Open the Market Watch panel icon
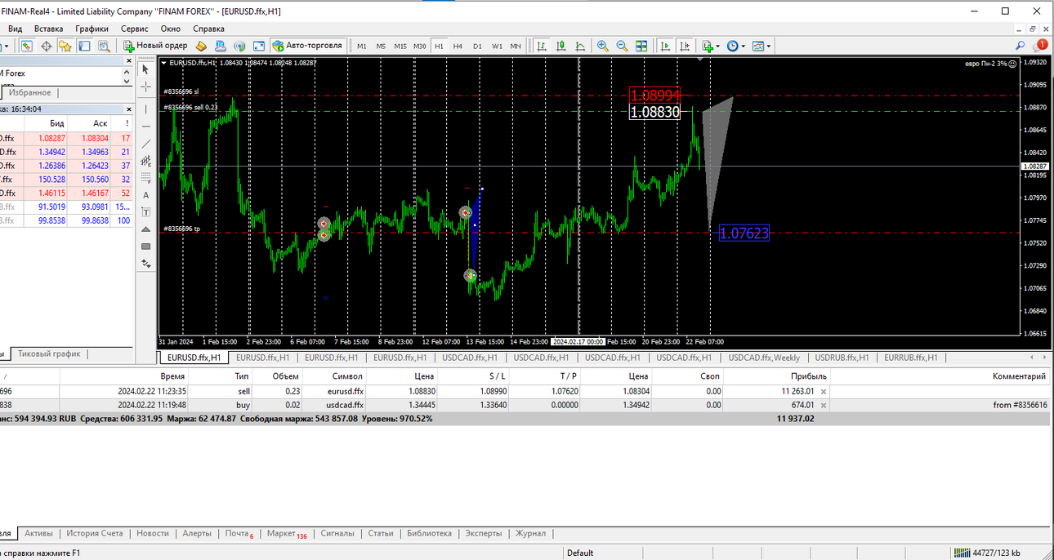This screenshot has width=1054, height=560. pos(27,46)
